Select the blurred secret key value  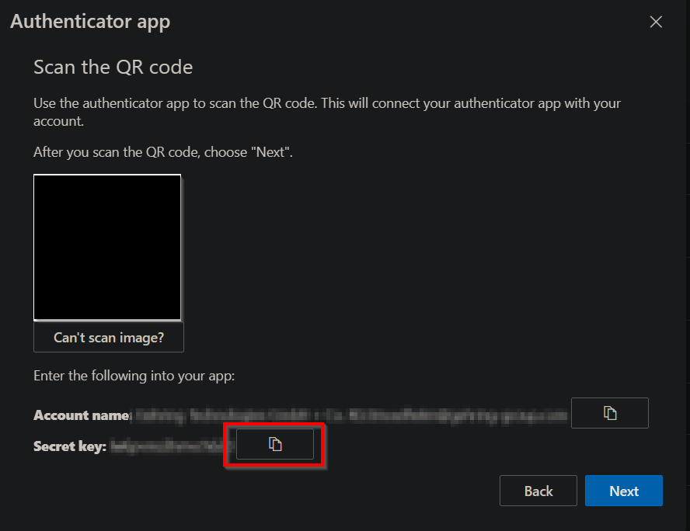(x=169, y=446)
